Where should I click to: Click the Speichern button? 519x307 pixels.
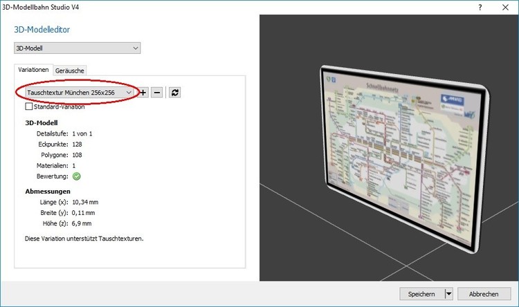[x=421, y=294]
